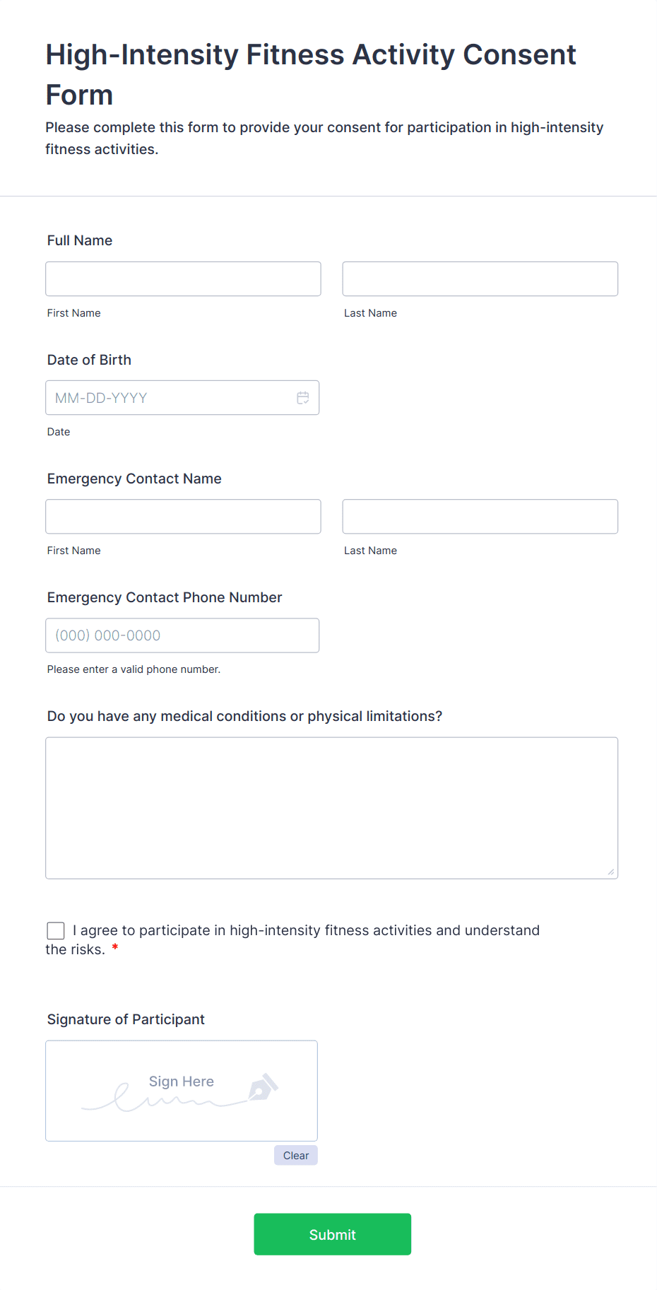Click the Signature of Participant label
657x1290 pixels.
point(125,1019)
